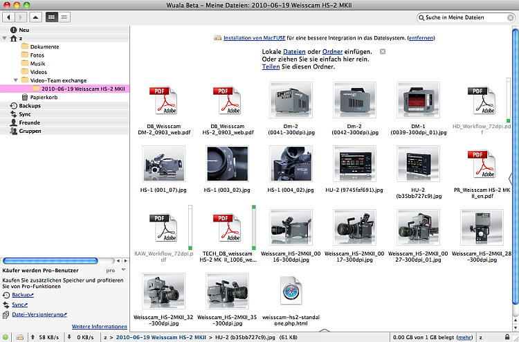Select RAW_Workflow_72dpi.pdf file icon
The height and width of the screenshot is (342, 519).
click(164, 227)
